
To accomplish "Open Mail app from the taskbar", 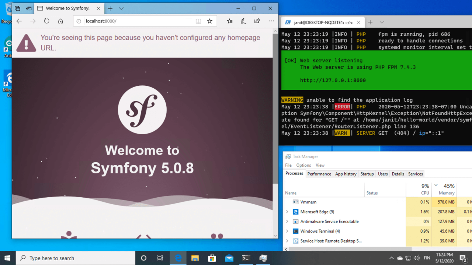I will pos(229,258).
